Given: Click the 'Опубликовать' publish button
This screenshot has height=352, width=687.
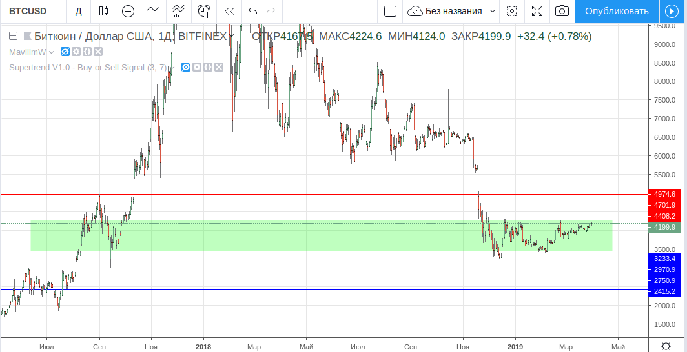Looking at the screenshot, I should click(x=616, y=11).
